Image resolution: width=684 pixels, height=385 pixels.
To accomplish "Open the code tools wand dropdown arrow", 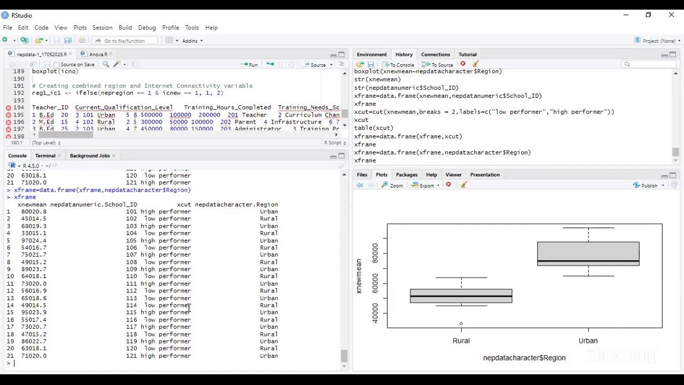I will click(125, 65).
